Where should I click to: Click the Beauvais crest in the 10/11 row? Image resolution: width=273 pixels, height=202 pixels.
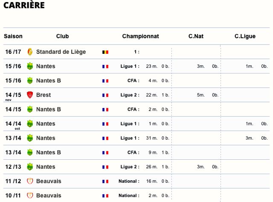30,195
